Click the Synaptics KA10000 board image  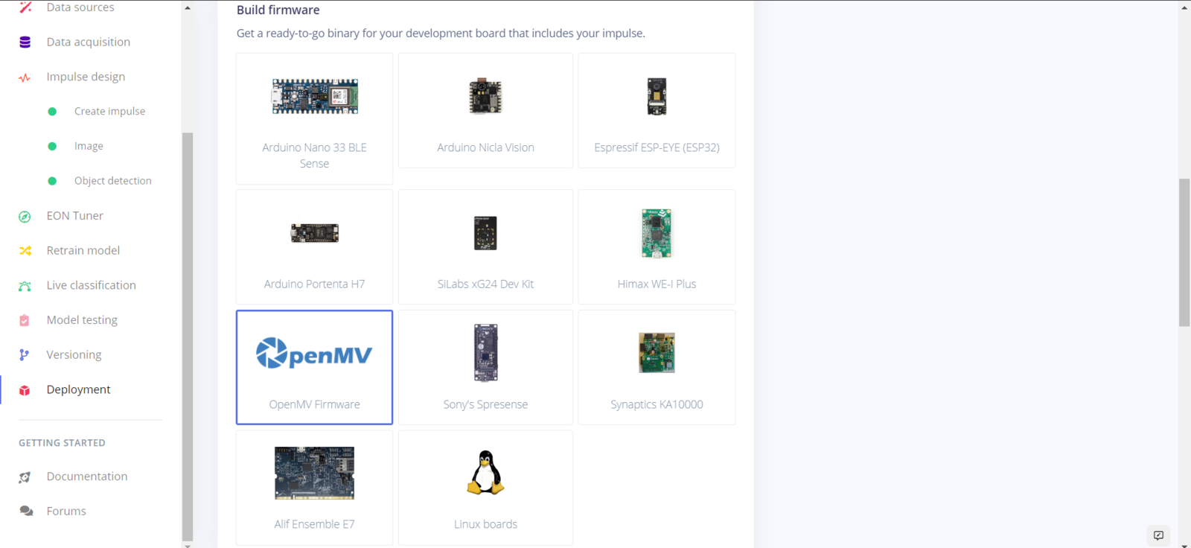coord(657,353)
